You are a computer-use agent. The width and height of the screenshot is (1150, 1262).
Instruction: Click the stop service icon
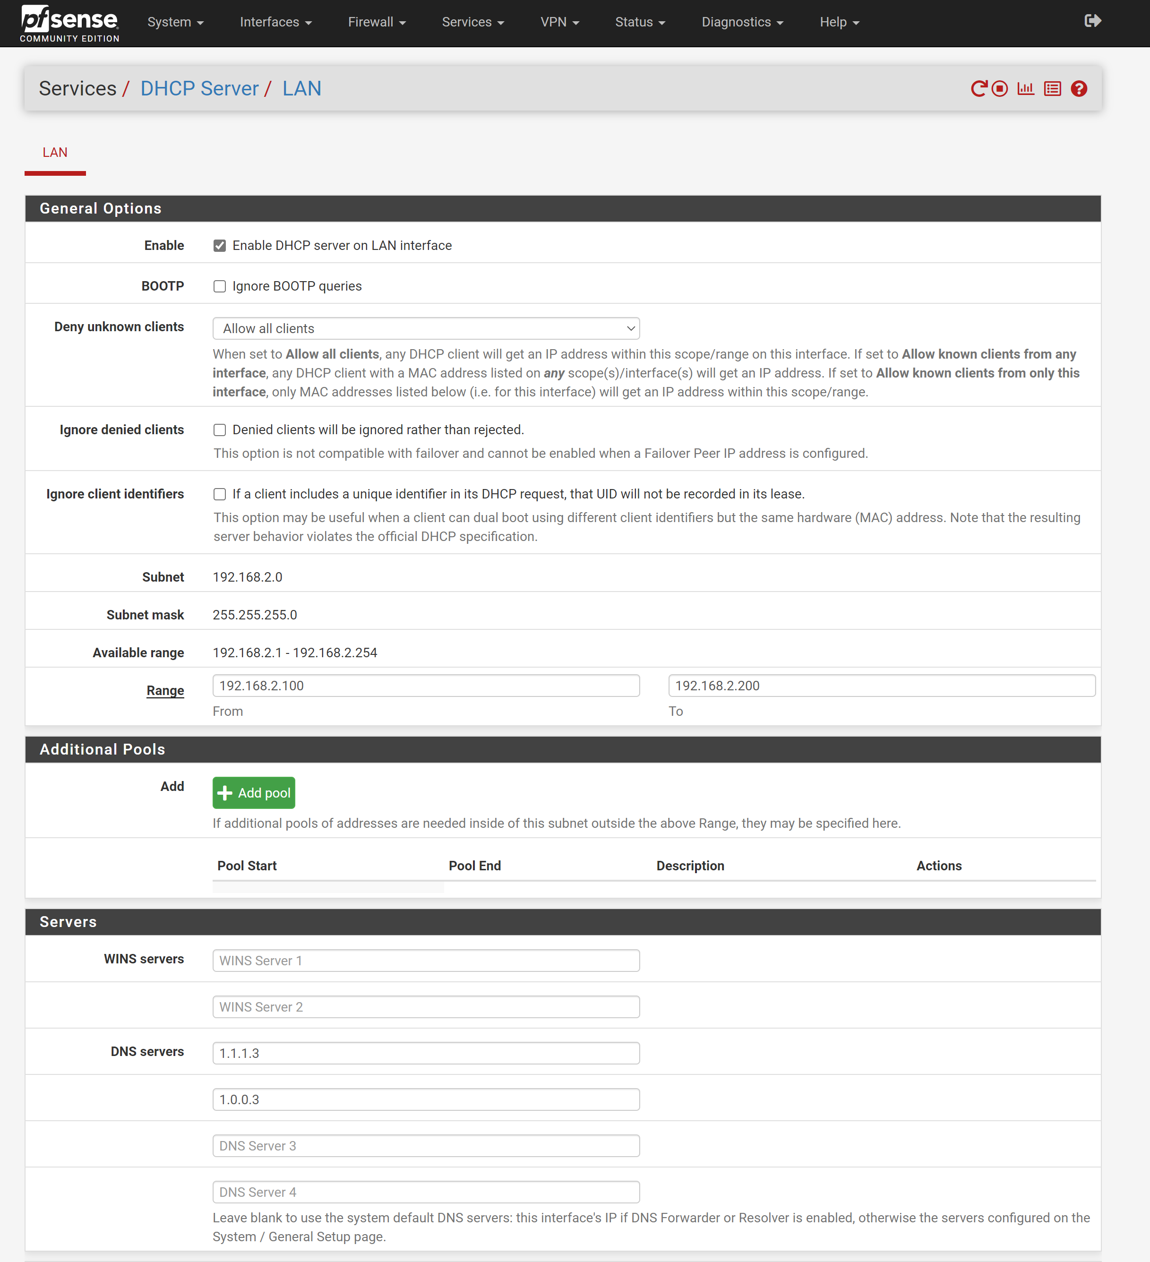tap(1000, 89)
